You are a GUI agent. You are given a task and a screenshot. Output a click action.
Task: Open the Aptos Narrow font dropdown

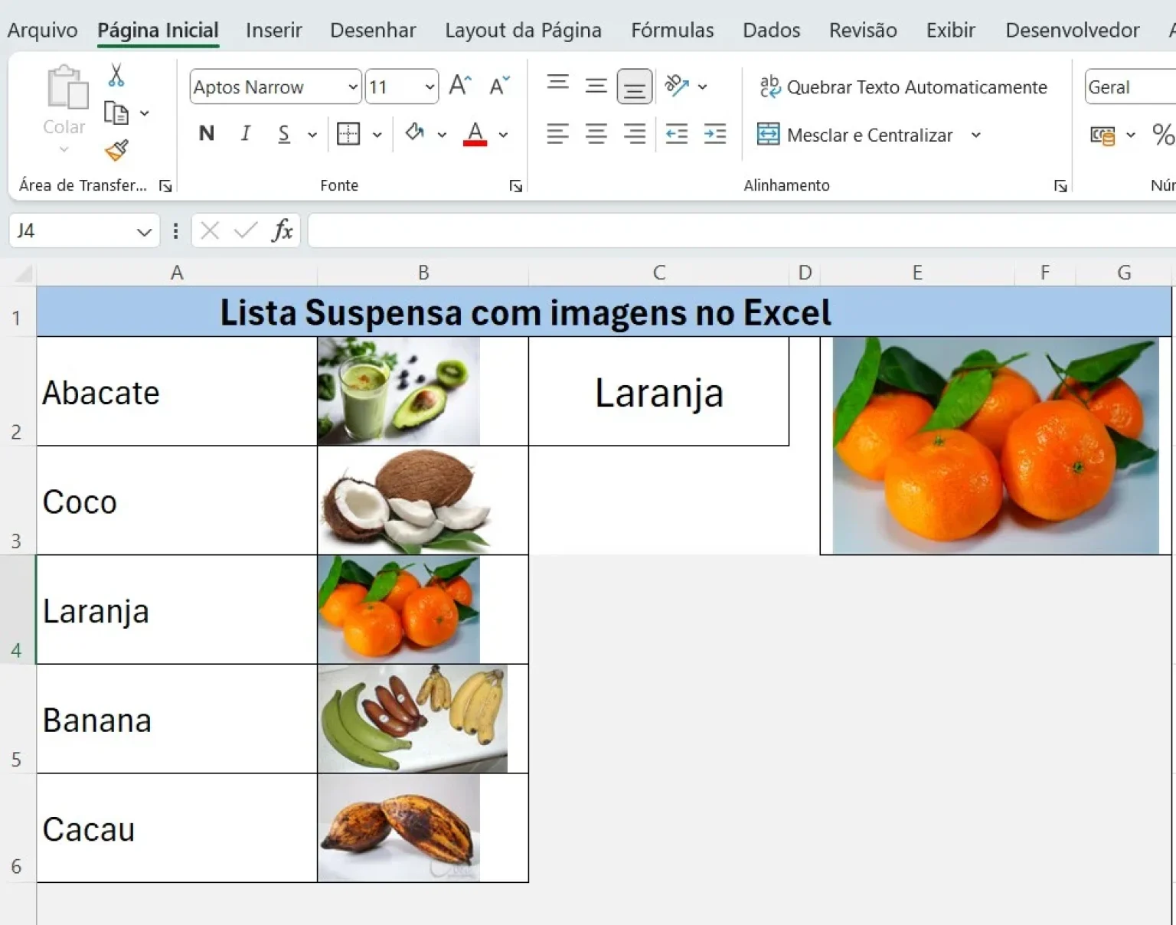353,87
